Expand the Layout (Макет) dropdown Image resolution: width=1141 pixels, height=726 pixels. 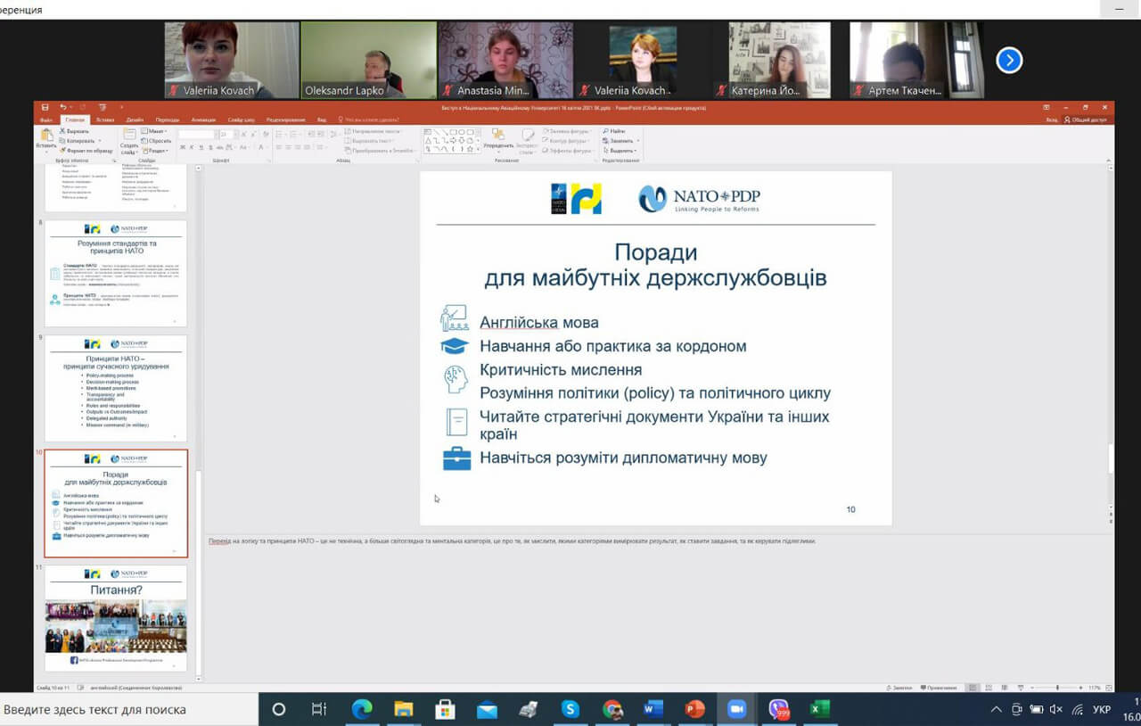155,131
